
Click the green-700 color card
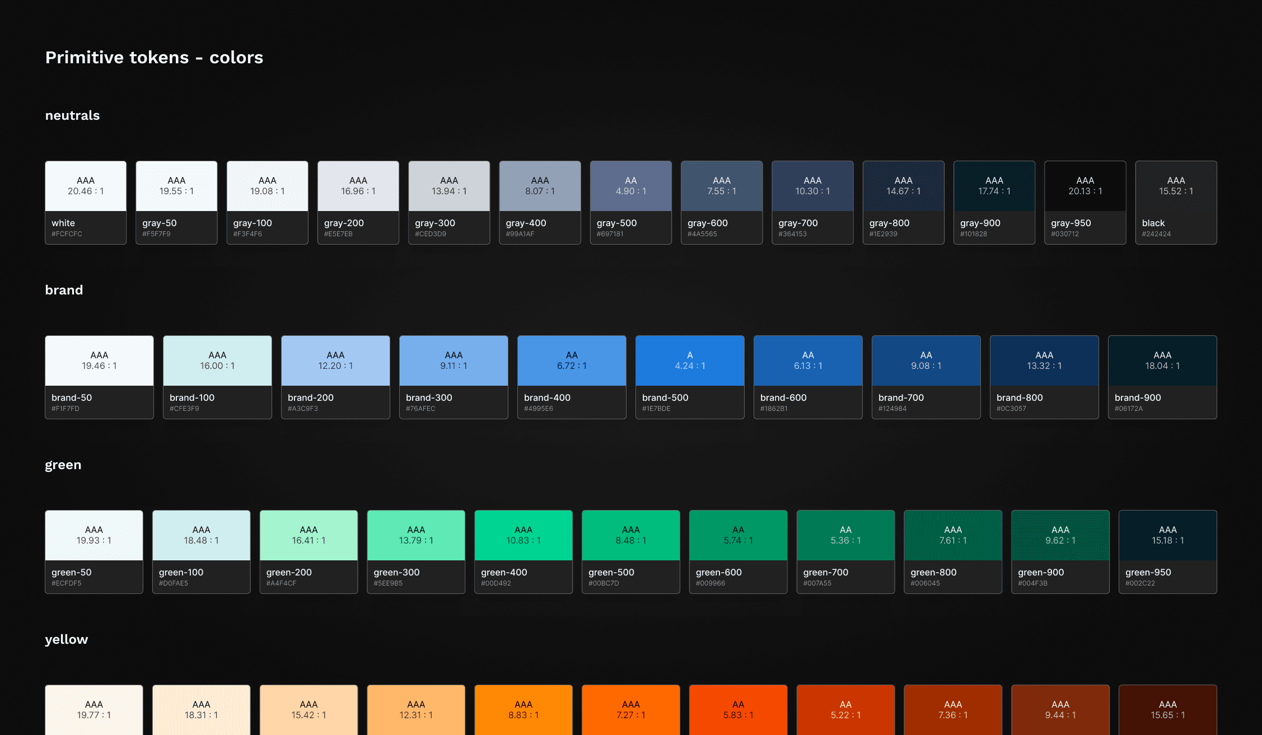tap(845, 551)
